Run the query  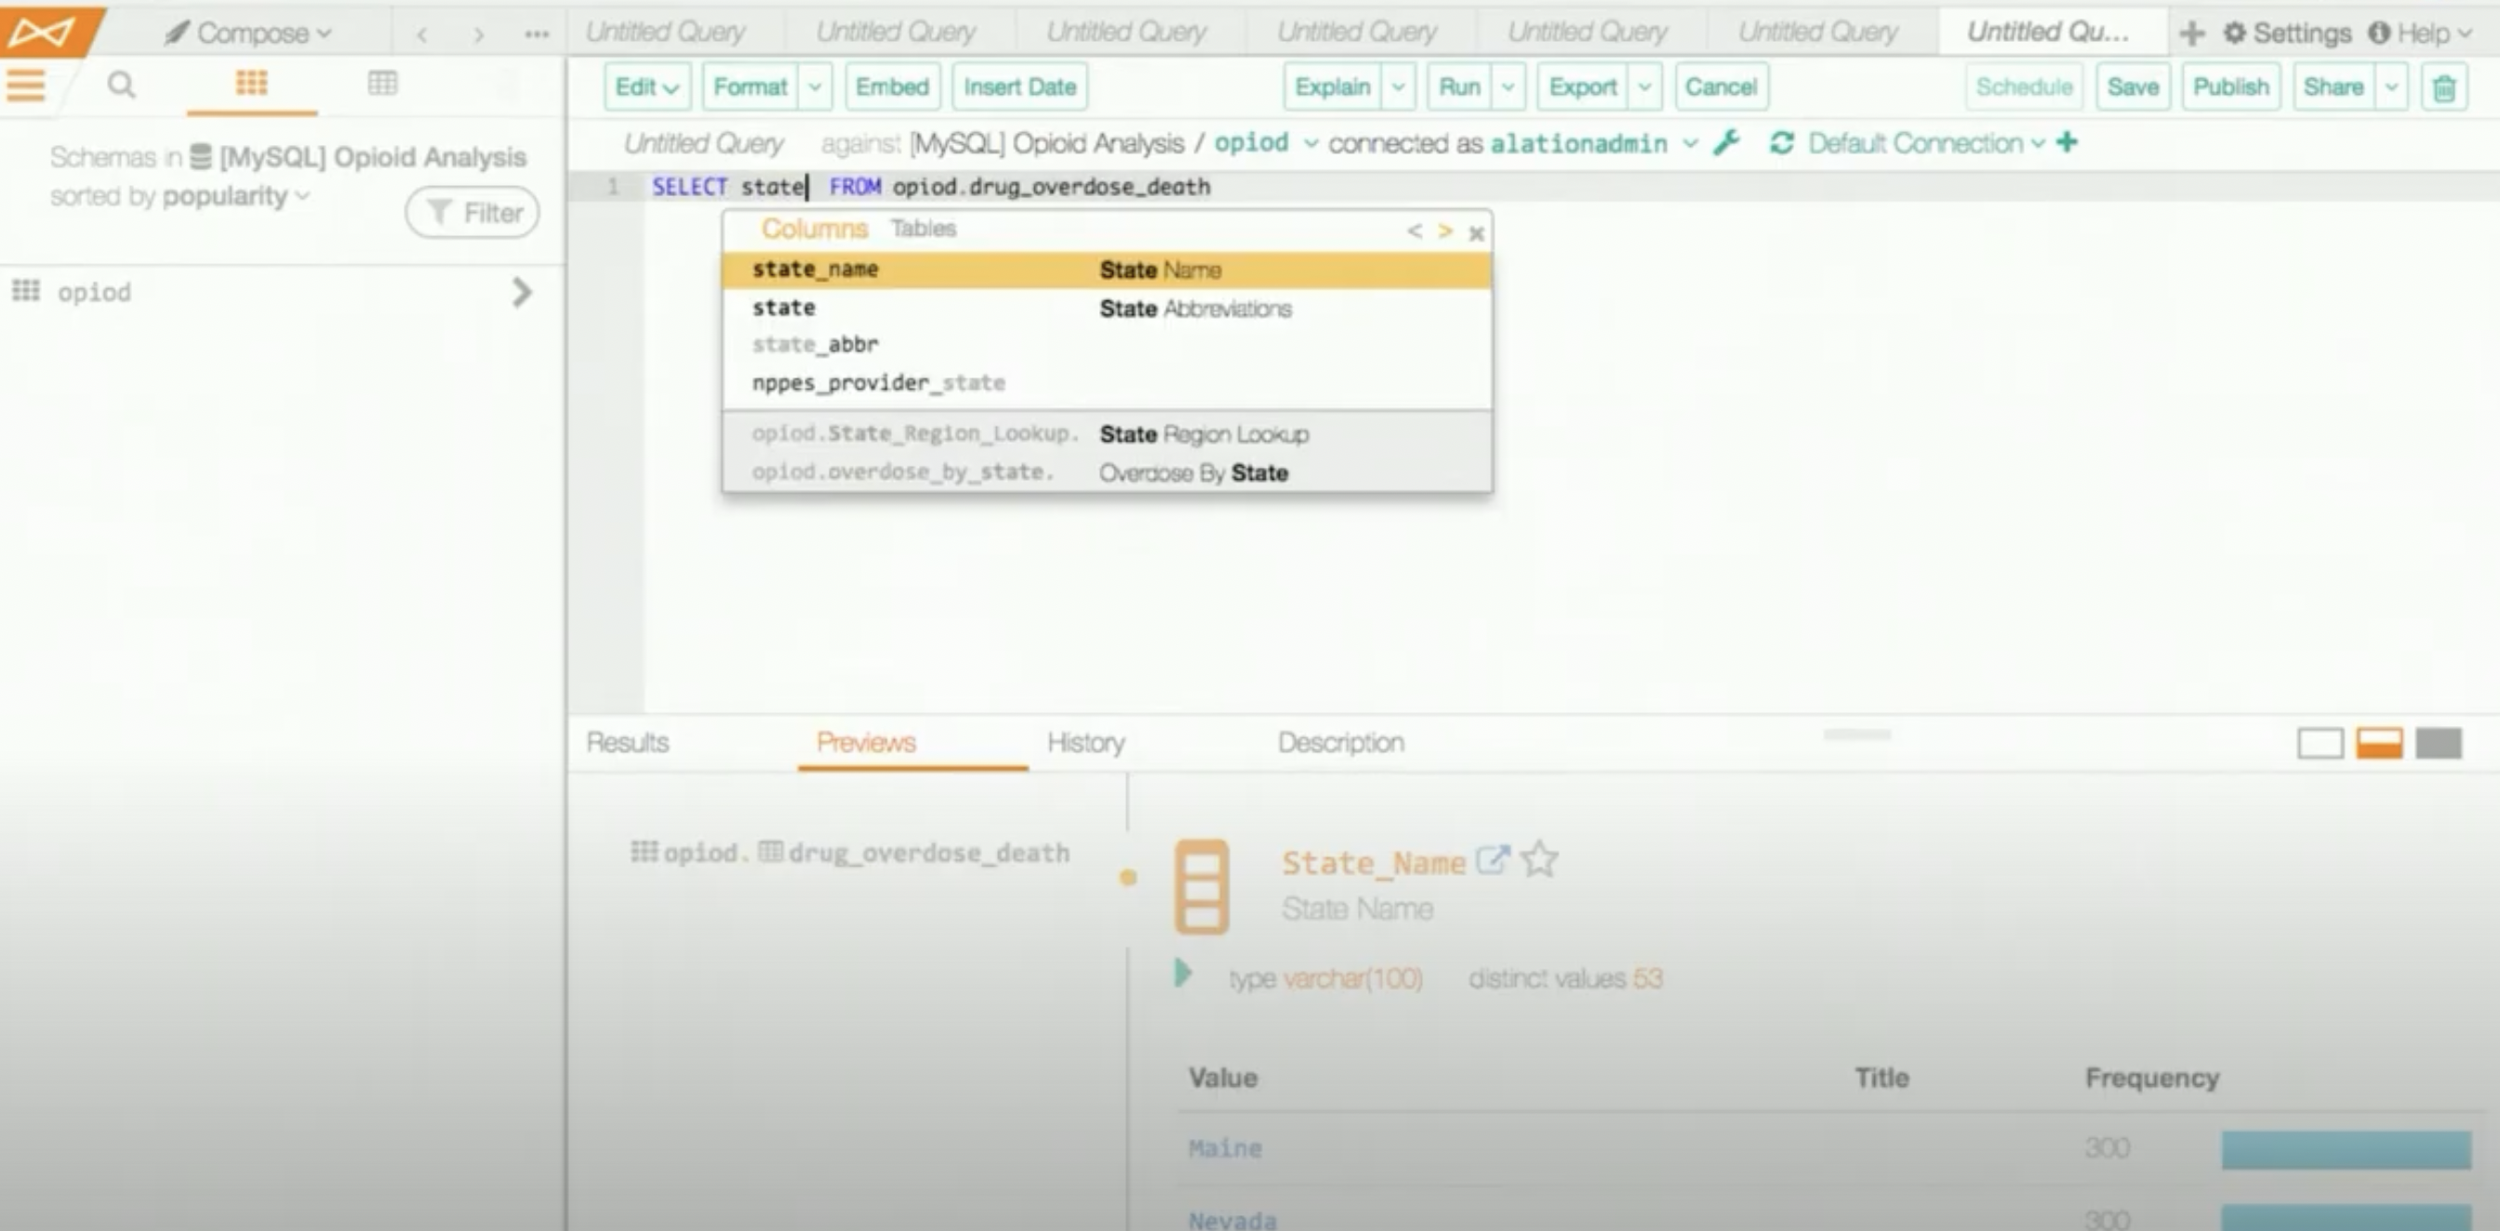[x=1459, y=87]
